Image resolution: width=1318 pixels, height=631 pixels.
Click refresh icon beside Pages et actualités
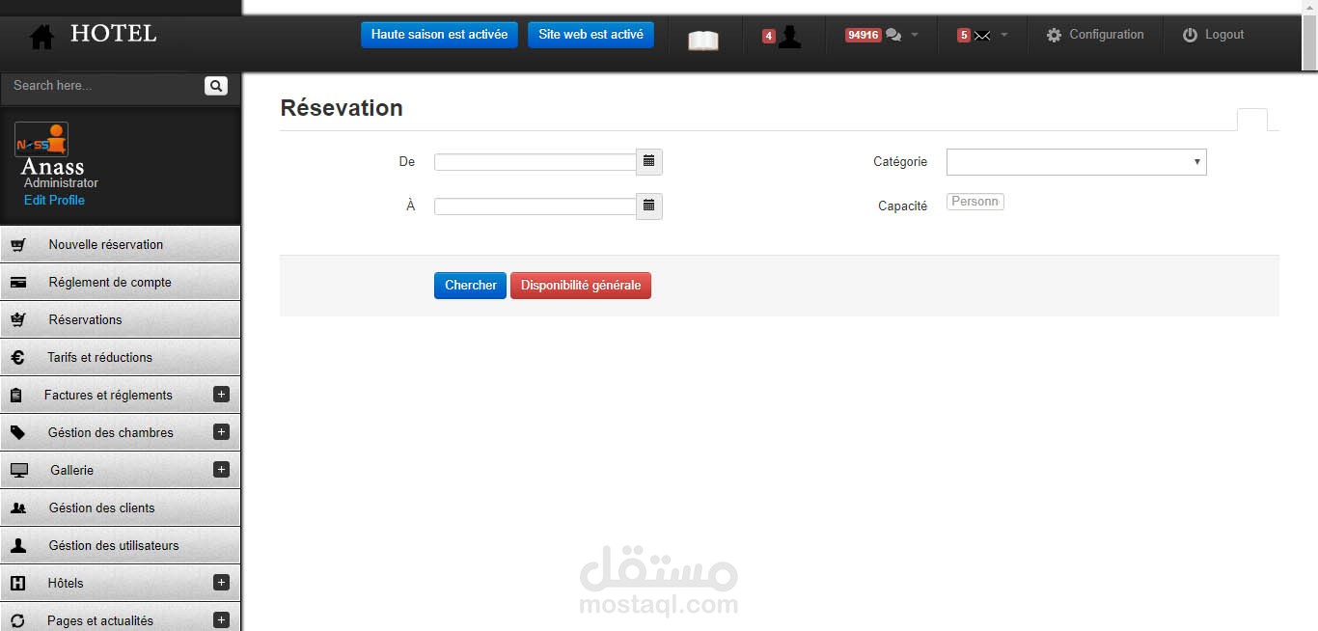(x=17, y=620)
